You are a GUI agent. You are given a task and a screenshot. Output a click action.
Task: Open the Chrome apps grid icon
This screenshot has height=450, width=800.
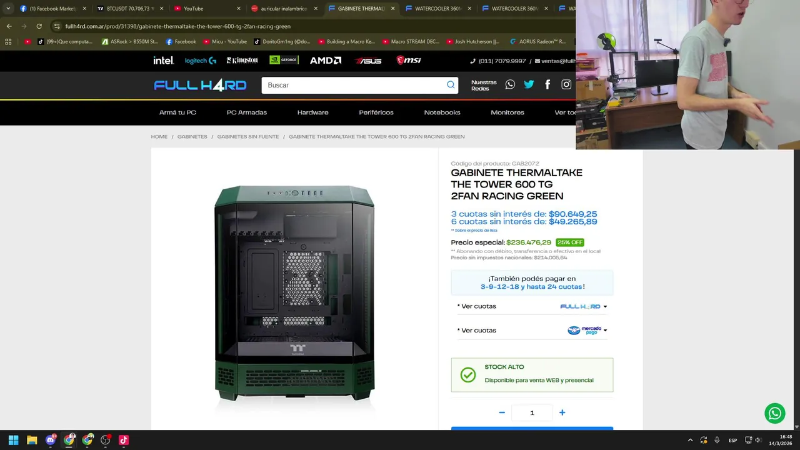(x=8, y=42)
